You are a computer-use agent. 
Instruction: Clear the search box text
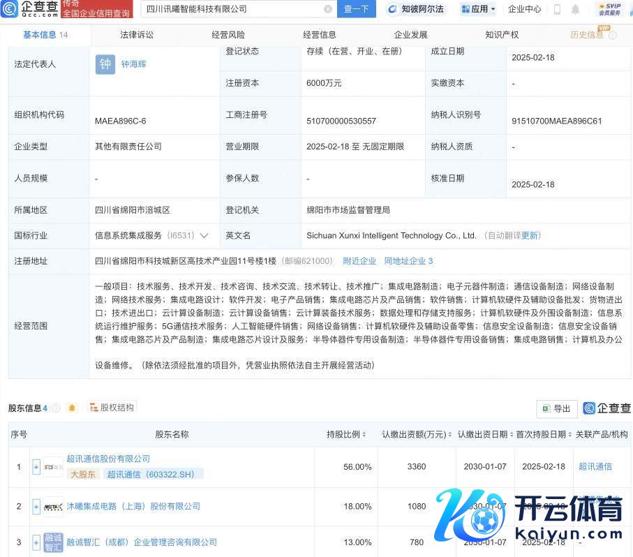coord(328,9)
